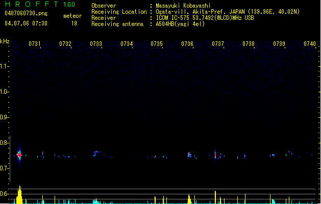Click the HROFFT 1.0.0 title text
Image resolution: width=321 pixels, height=204 pixels.
point(40,4)
